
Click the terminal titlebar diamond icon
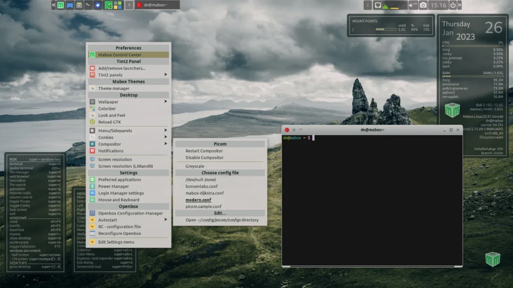pyautogui.click(x=294, y=130)
